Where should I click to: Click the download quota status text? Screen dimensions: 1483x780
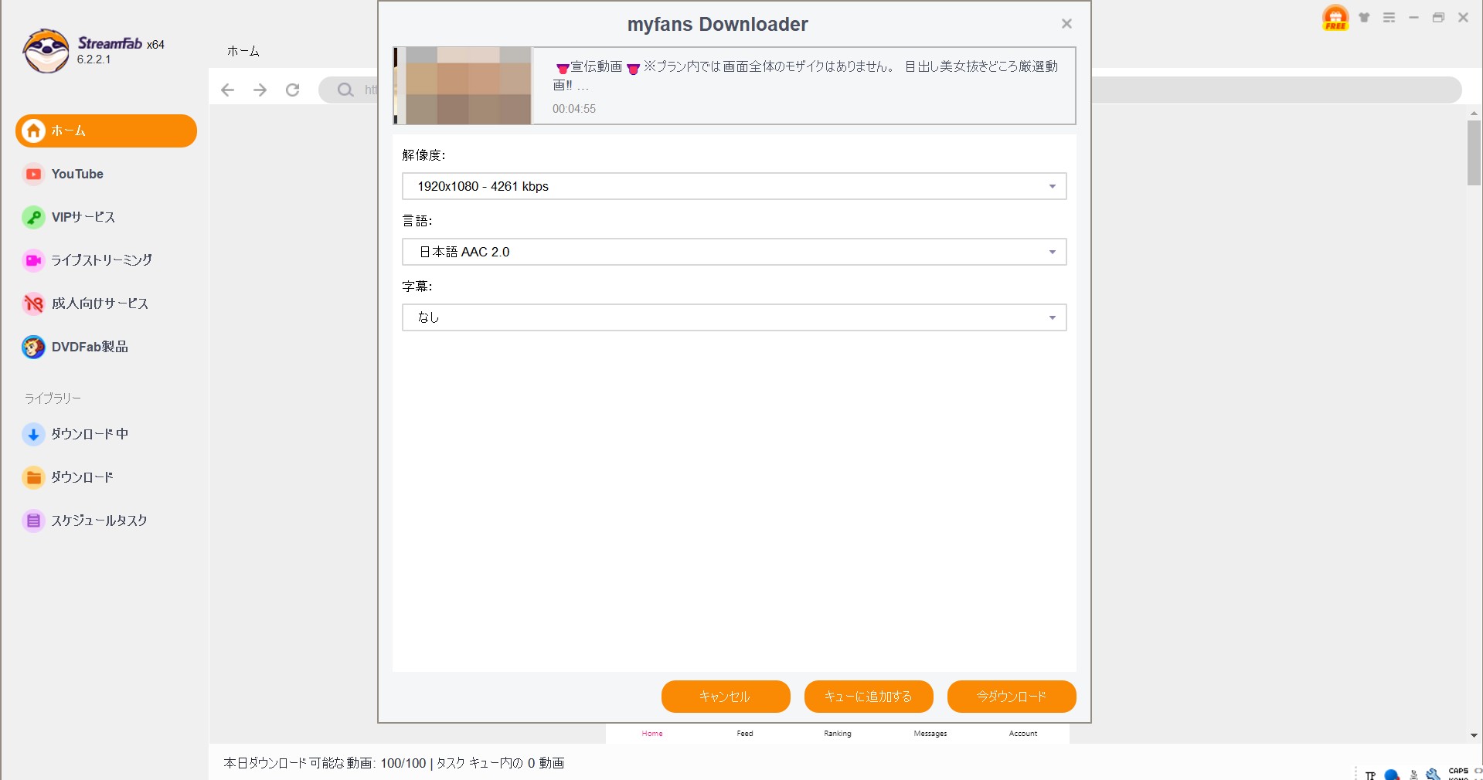click(394, 763)
